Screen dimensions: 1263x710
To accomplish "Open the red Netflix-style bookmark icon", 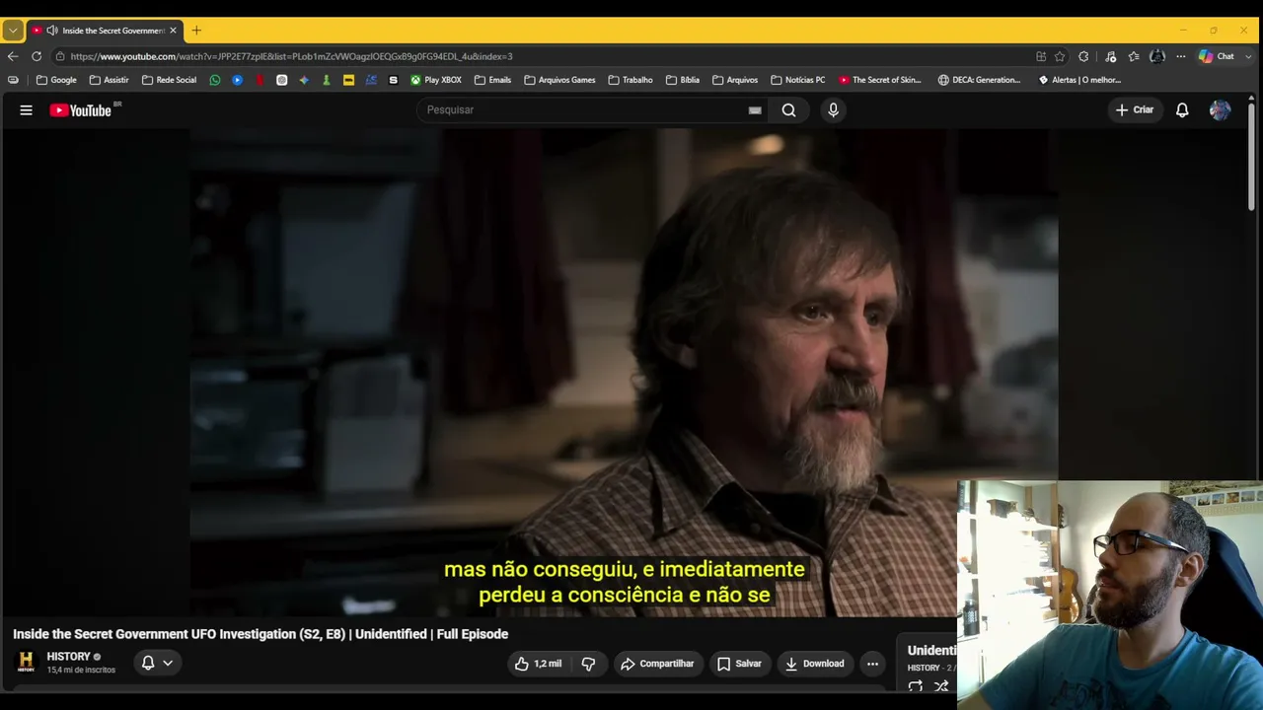I will coord(260,80).
